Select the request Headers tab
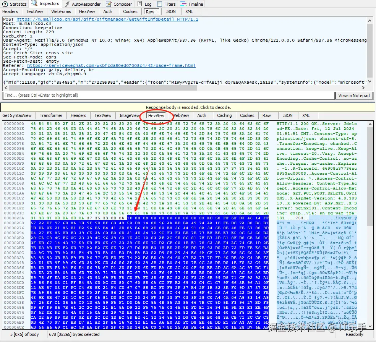Viewport: 376px width, 342px height. tap(10, 11)
